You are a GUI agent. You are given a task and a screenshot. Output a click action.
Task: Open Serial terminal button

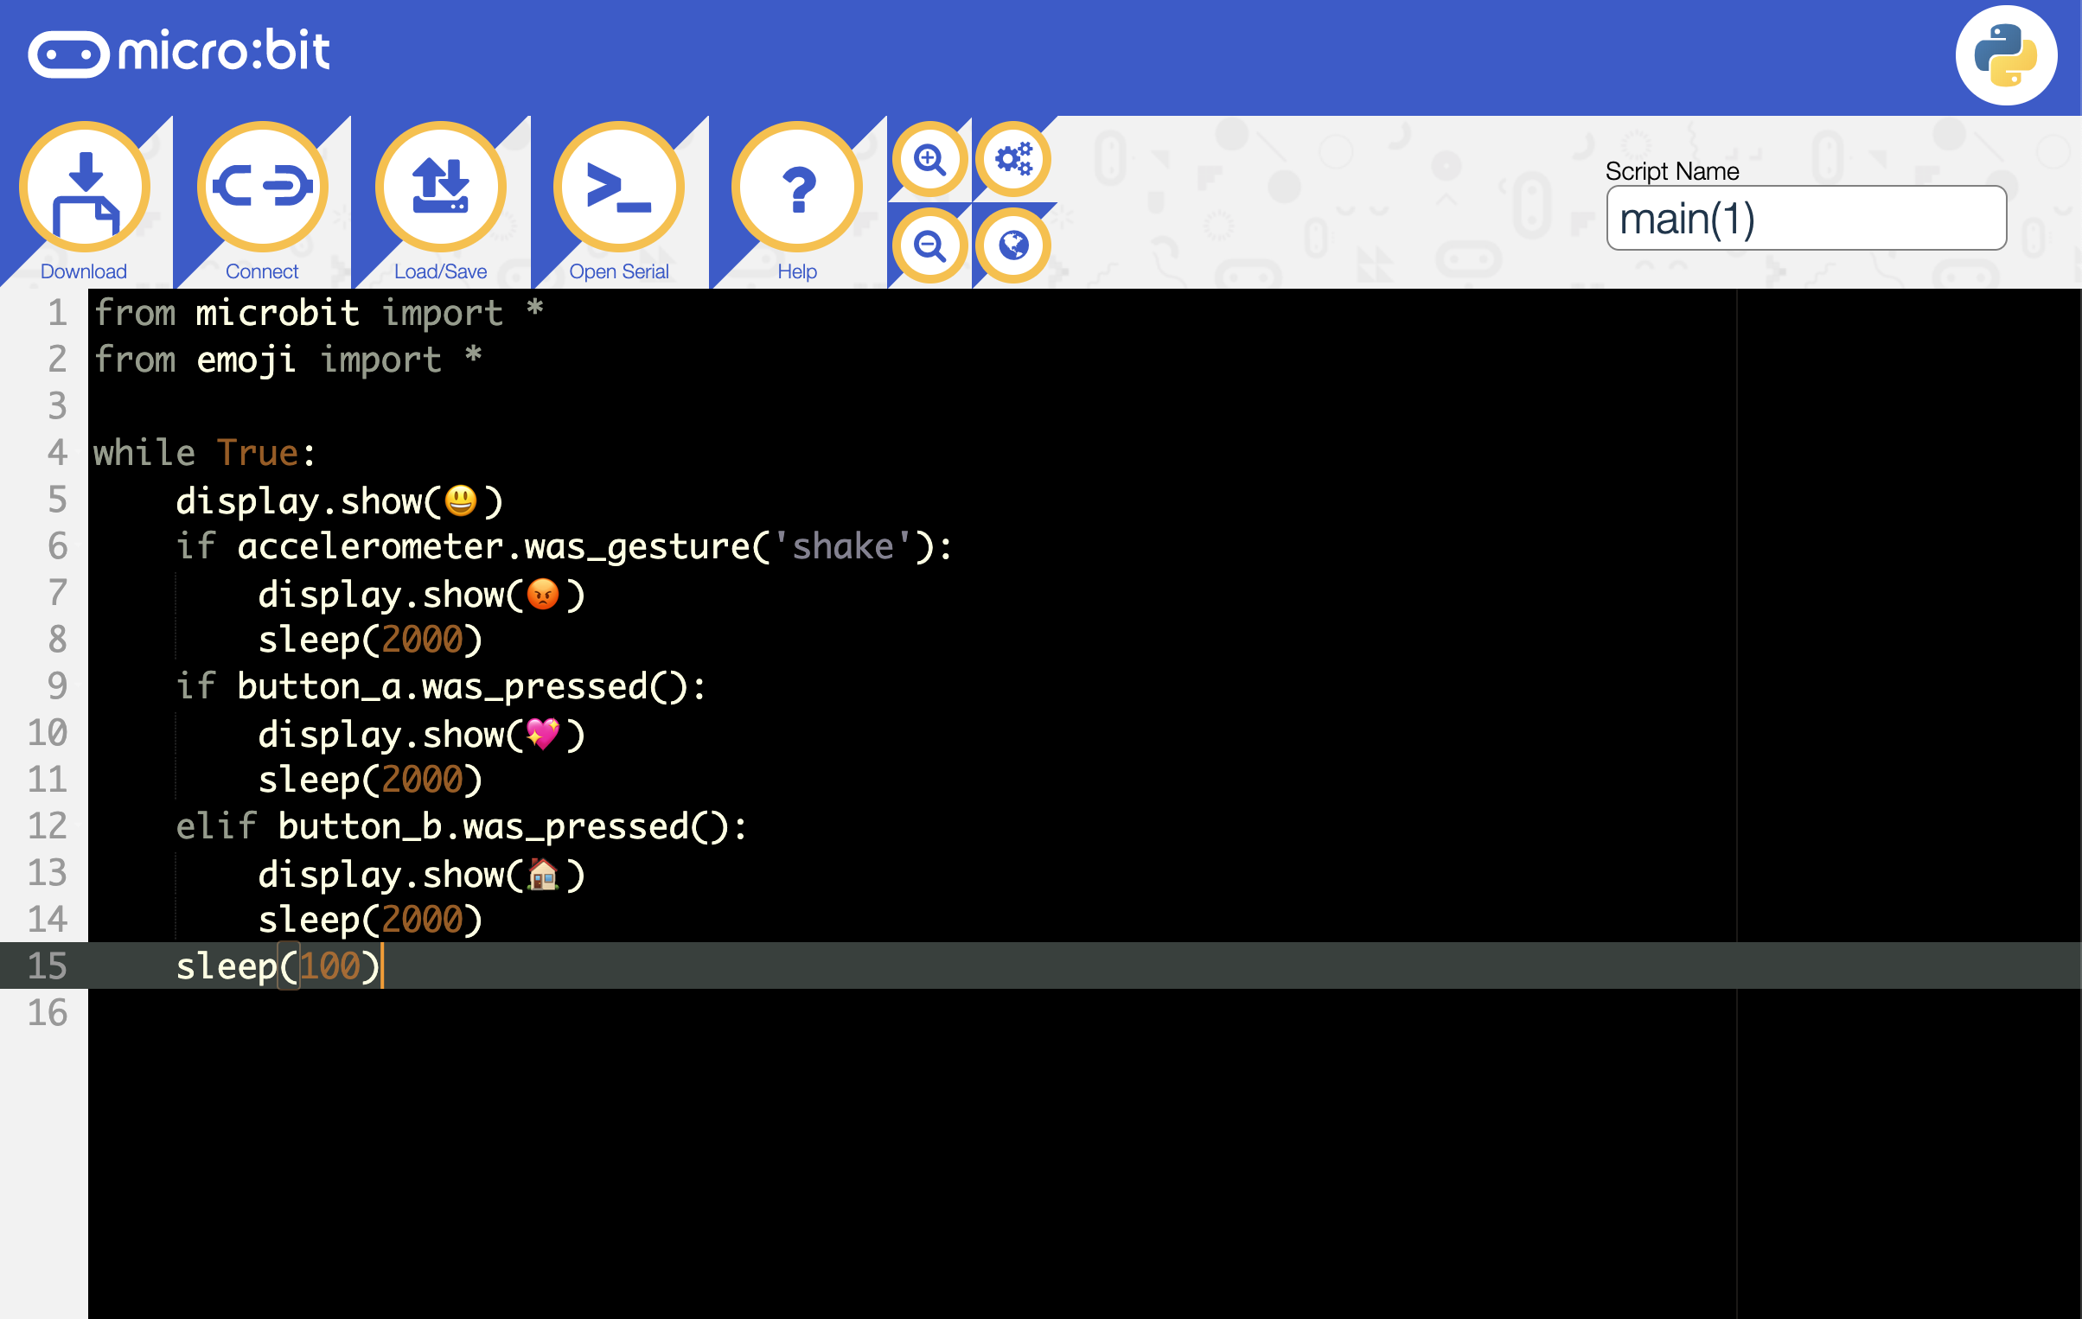tap(619, 188)
